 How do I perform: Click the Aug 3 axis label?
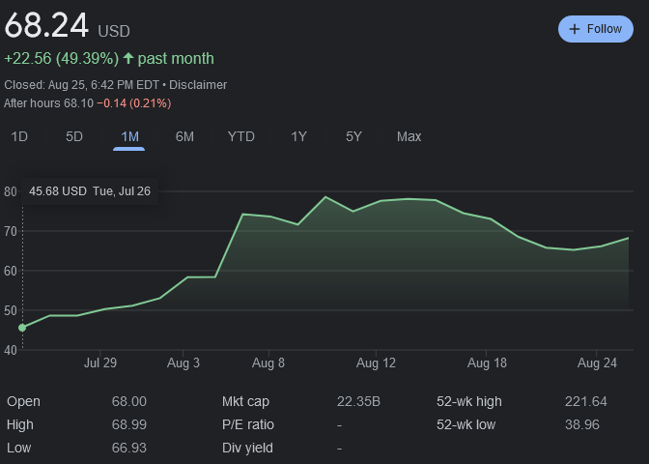pyautogui.click(x=183, y=362)
